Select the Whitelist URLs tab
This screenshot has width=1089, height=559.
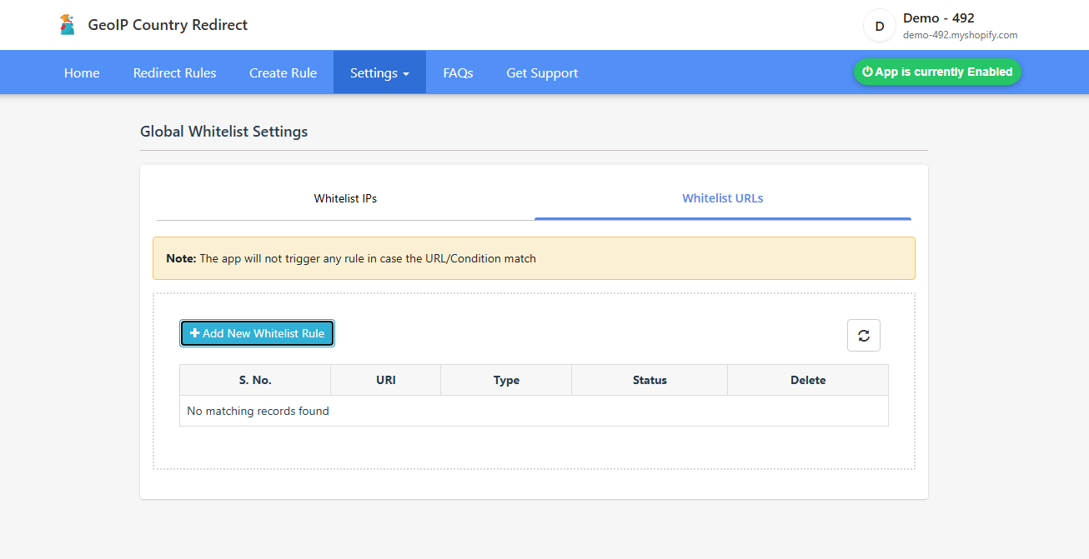pos(722,198)
